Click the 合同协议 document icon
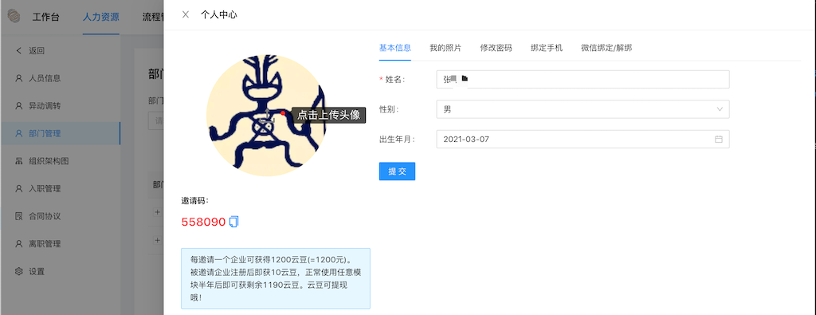Image resolution: width=816 pixels, height=315 pixels. (x=19, y=216)
